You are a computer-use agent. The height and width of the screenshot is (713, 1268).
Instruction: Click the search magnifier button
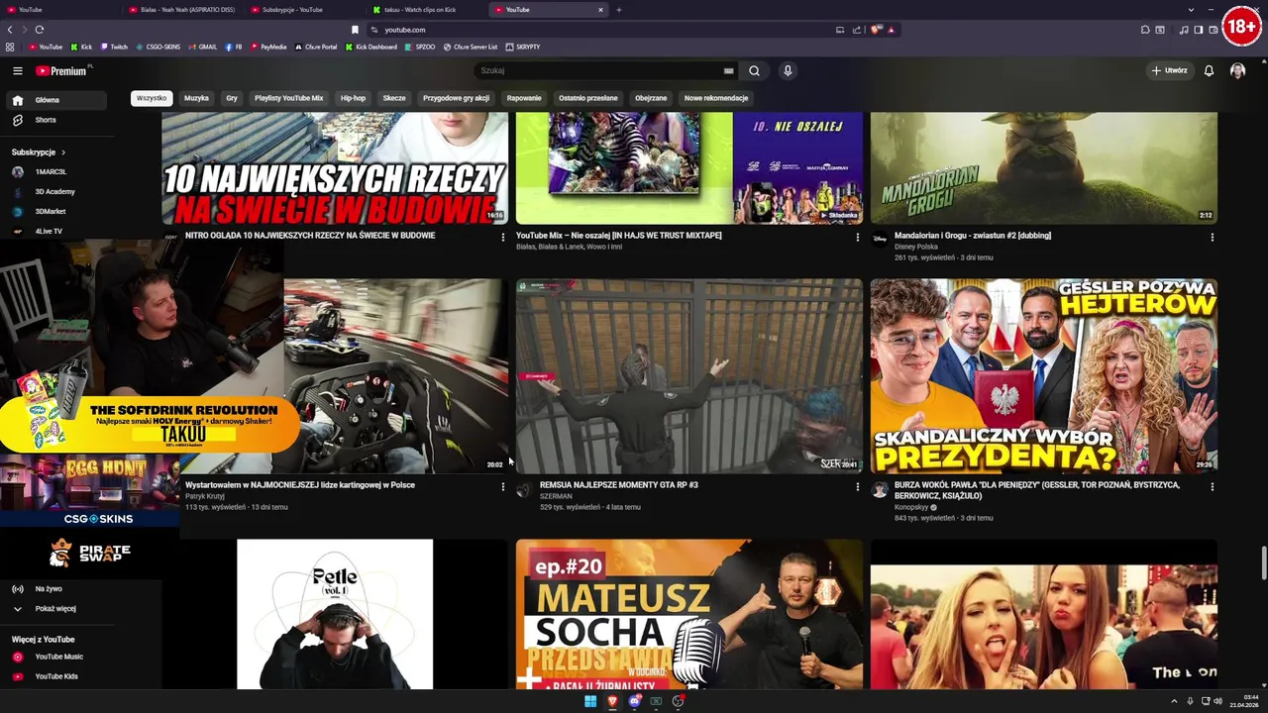pyautogui.click(x=754, y=71)
